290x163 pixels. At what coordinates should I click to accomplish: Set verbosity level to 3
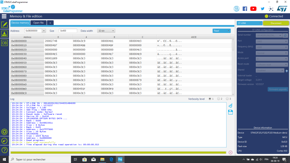pos(227,99)
